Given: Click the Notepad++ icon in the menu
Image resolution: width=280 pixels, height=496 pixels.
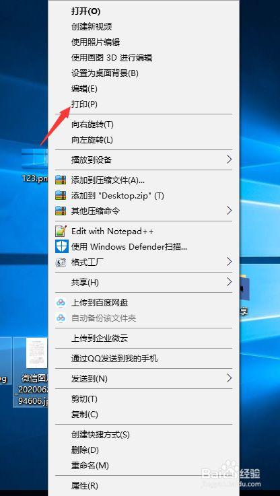Looking at the screenshot, I should coord(61,231).
